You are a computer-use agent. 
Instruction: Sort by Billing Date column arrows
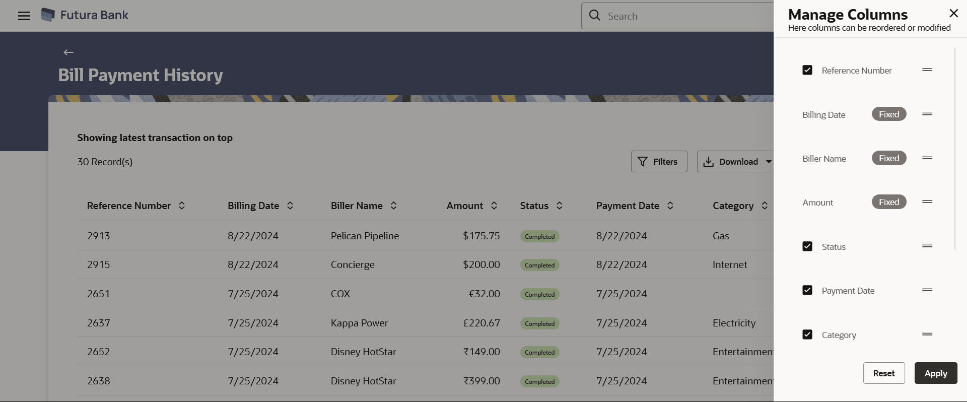290,206
